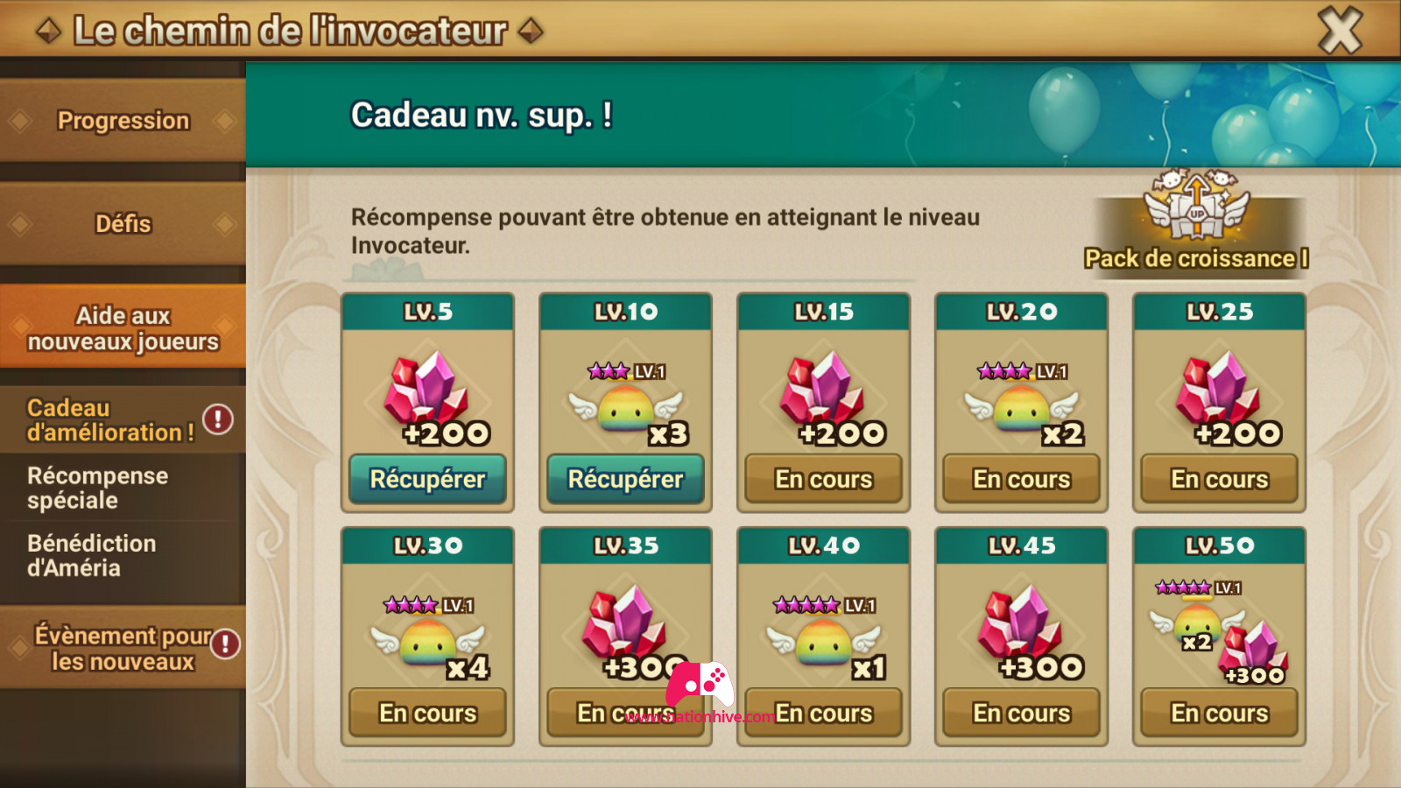
Task: Open Évènement pour les nouveaux tab
Action: tap(123, 648)
